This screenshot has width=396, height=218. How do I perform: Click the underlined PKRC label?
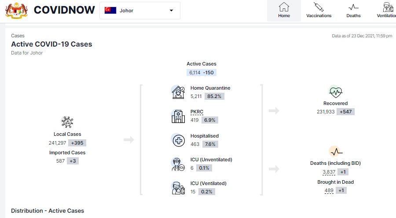click(x=197, y=112)
